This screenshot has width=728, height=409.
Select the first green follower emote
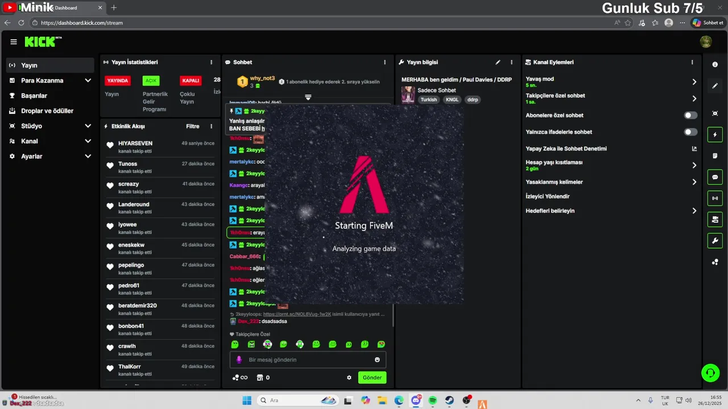point(235,344)
